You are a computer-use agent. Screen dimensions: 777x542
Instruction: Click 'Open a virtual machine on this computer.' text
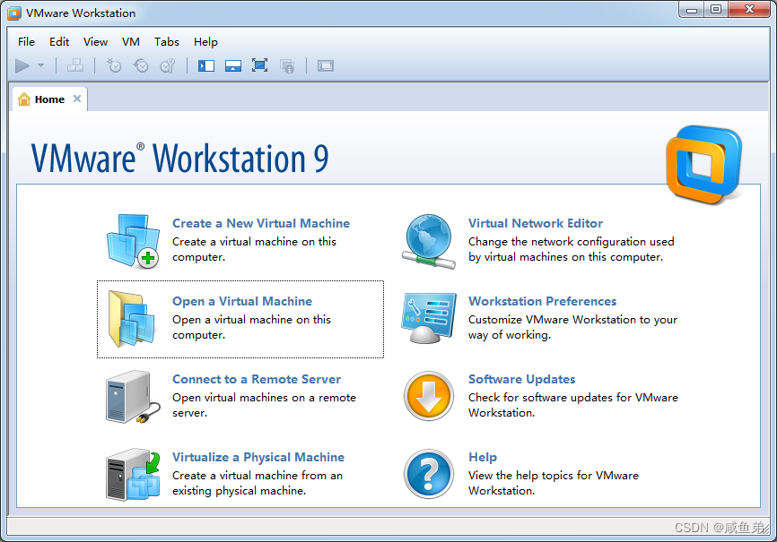pyautogui.click(x=252, y=327)
